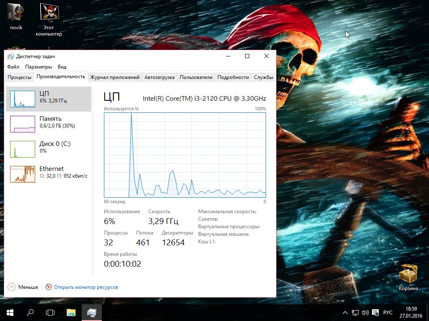Go to the Пользователи tab
This screenshot has width=429, height=321.
pyautogui.click(x=196, y=77)
